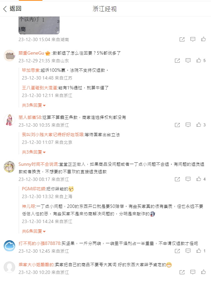The image size is (211, 281).
Task: Reply to the 15:04 comment from 湖南
Action: pos(193,39)
